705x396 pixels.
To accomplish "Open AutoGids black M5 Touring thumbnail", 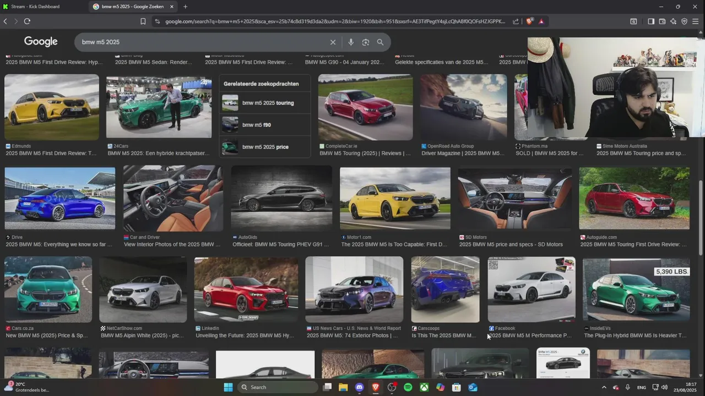I will click(281, 198).
